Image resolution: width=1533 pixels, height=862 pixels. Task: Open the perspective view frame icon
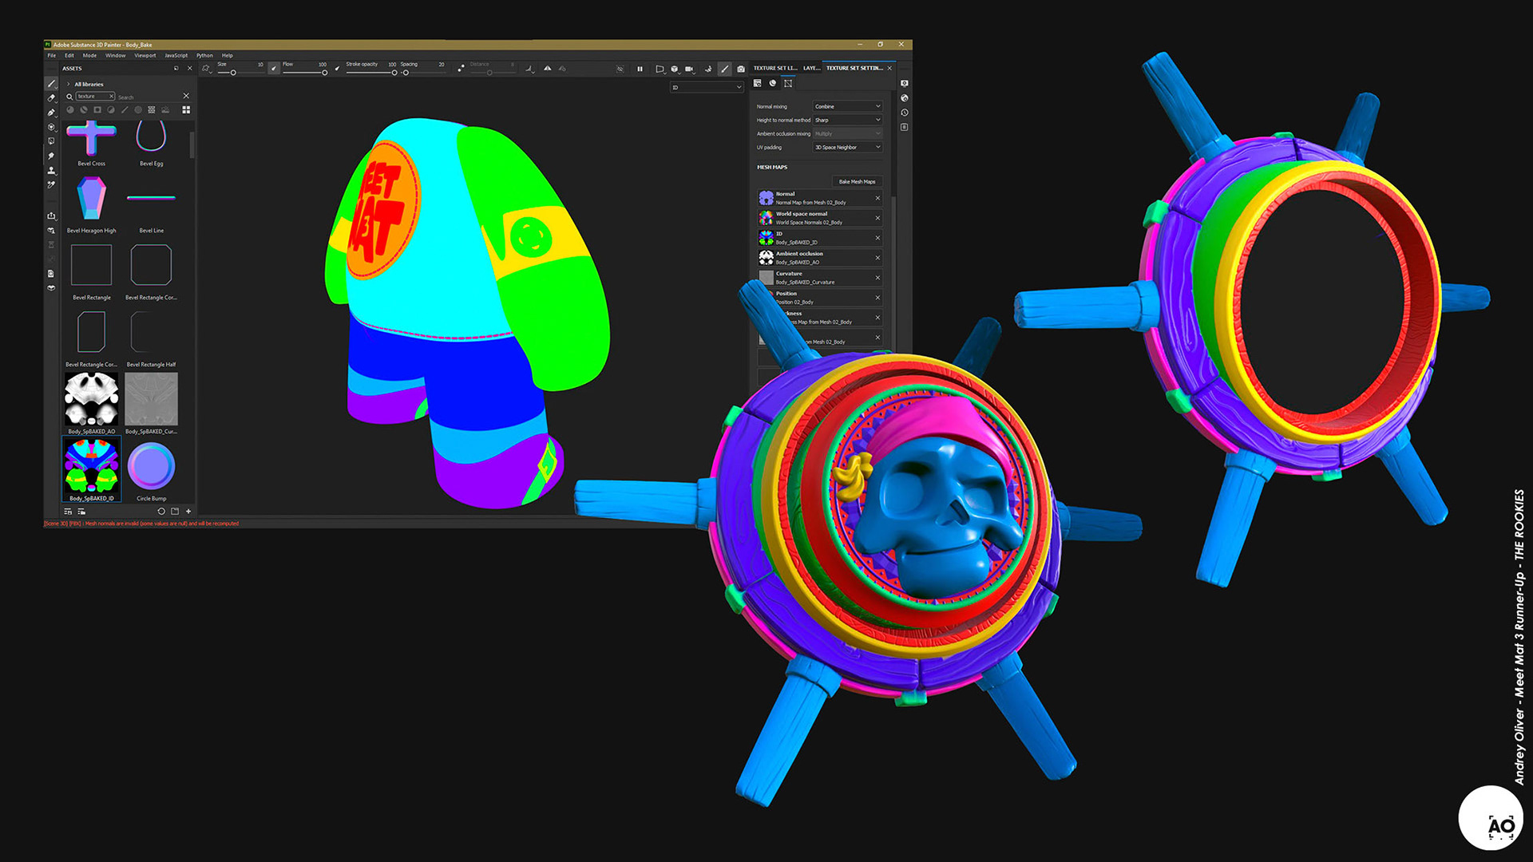660,69
